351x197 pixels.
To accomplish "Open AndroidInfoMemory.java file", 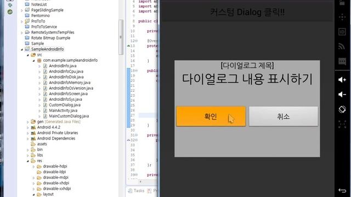I will [70, 83].
